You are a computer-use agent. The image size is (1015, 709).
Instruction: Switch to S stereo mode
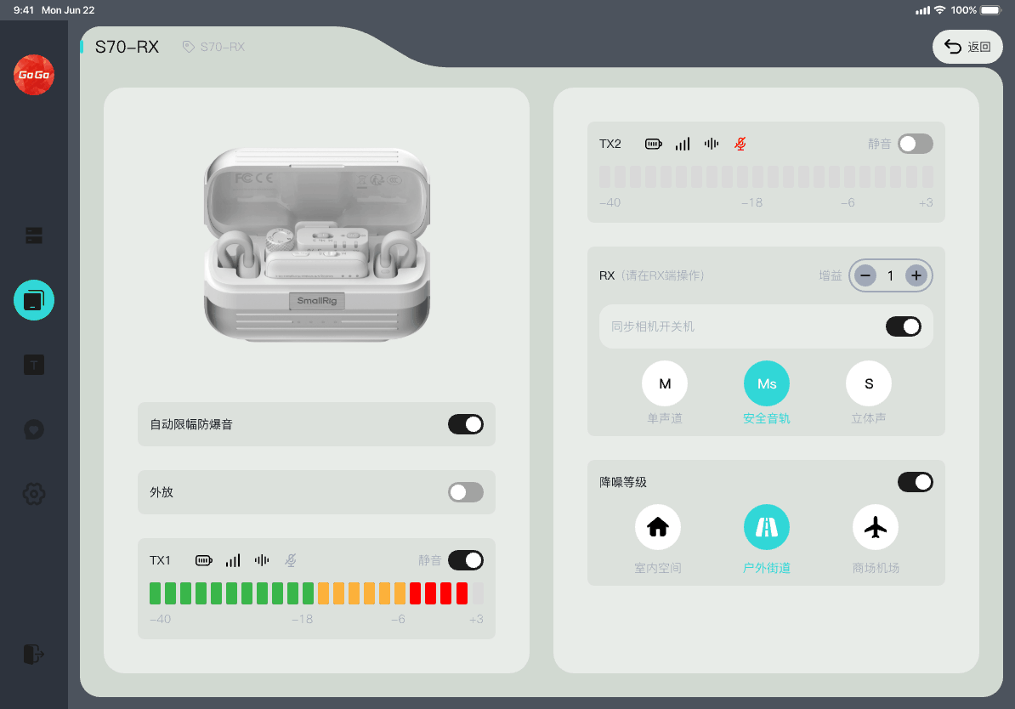point(869,384)
